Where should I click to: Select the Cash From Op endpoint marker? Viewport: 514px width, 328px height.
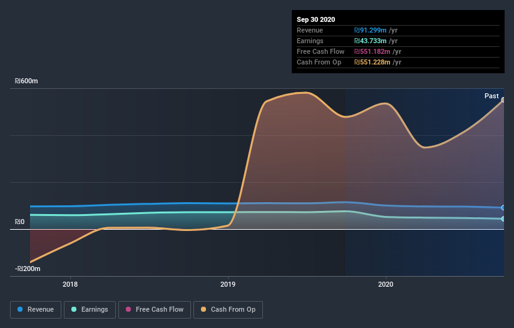pyautogui.click(x=503, y=100)
